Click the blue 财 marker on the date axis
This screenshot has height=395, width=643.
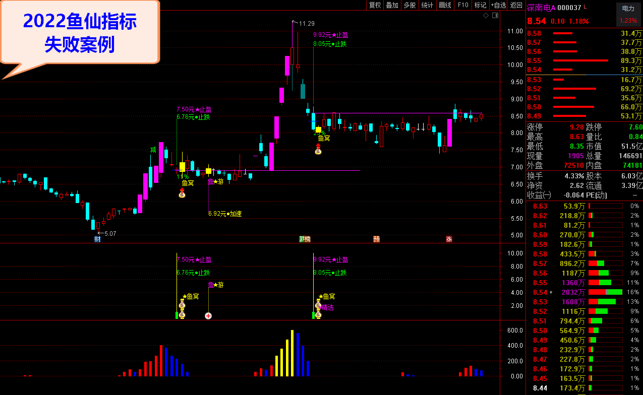coord(97,239)
